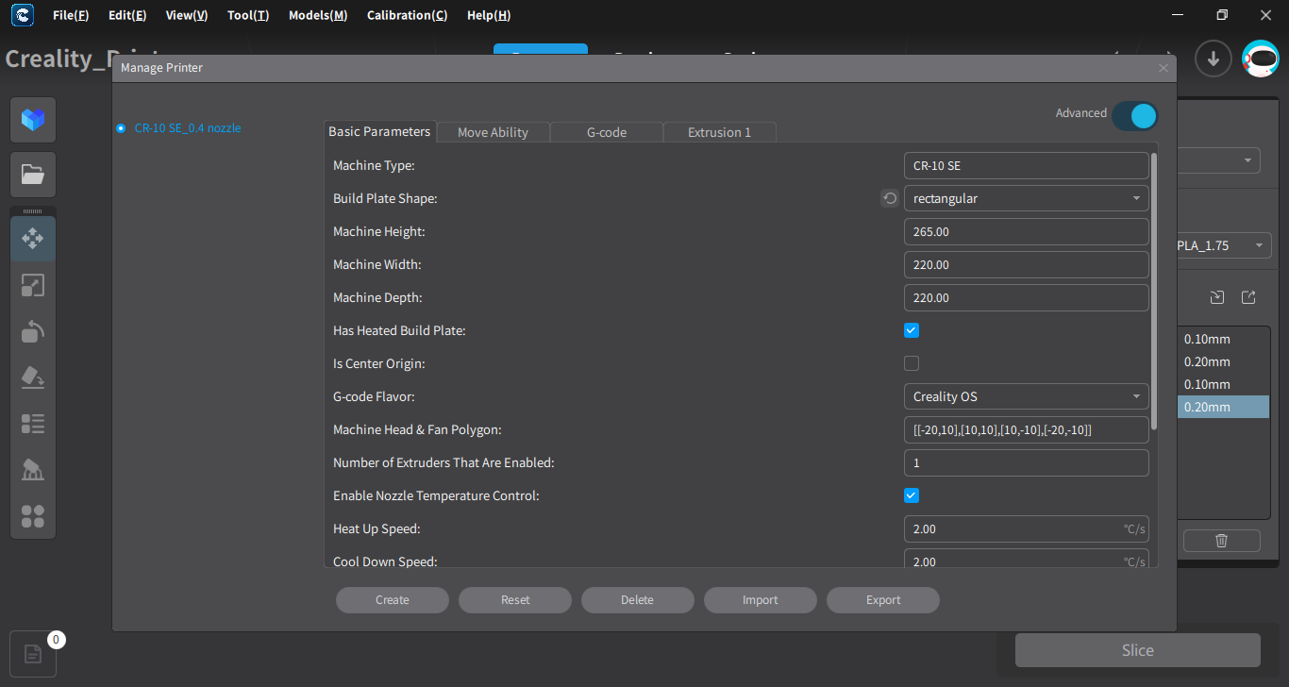1289x687 pixels.
Task: Click the trash delete button below the layer list
Action: (1222, 541)
